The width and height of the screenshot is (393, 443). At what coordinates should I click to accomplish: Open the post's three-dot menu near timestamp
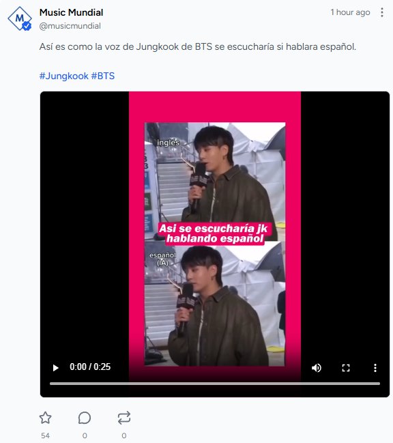(381, 12)
